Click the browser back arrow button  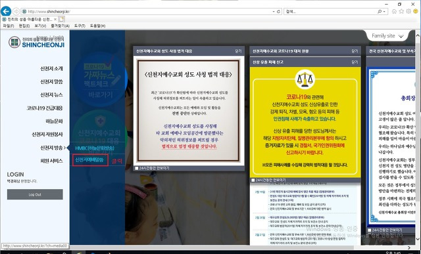[x=6, y=11]
